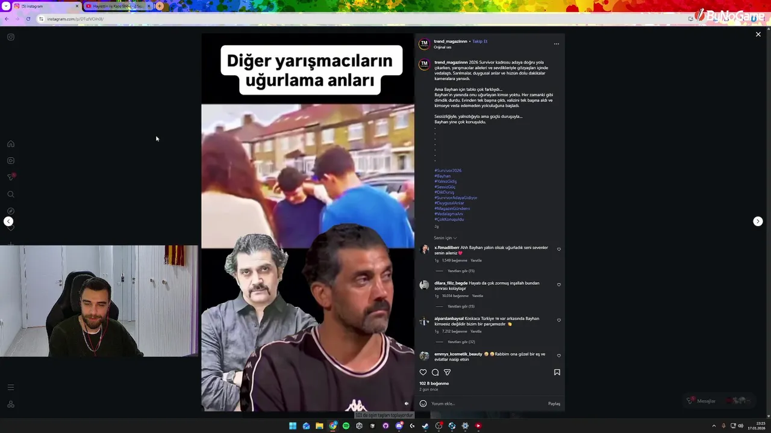This screenshot has width=771, height=433.
Task: Click the 'Yorum ekle...' comment field
Action: coord(488,404)
